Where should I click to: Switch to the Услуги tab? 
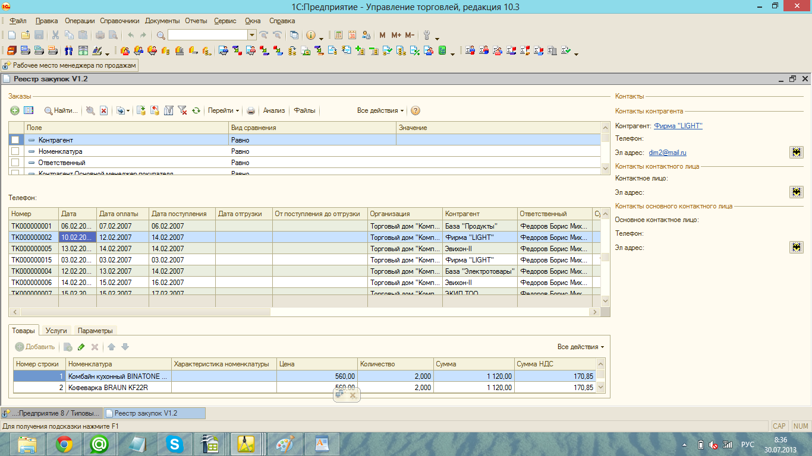point(56,331)
